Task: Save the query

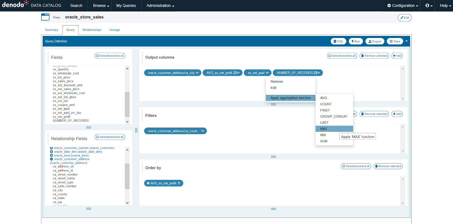Action: tap(395, 41)
